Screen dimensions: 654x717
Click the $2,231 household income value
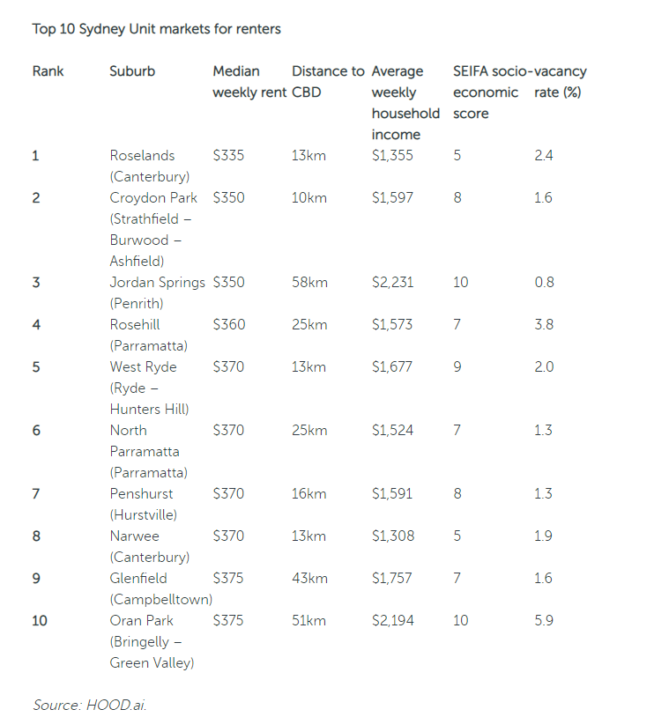[x=393, y=283]
